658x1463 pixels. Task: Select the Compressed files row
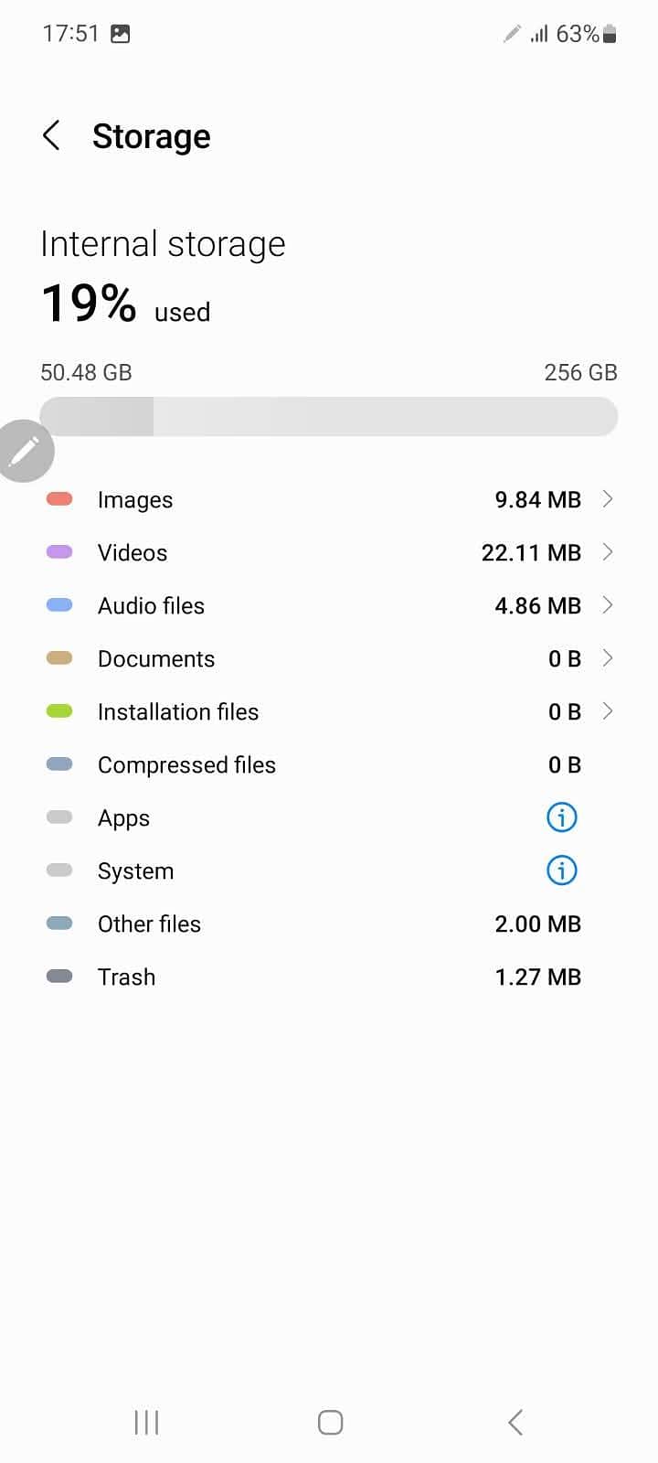coord(329,764)
